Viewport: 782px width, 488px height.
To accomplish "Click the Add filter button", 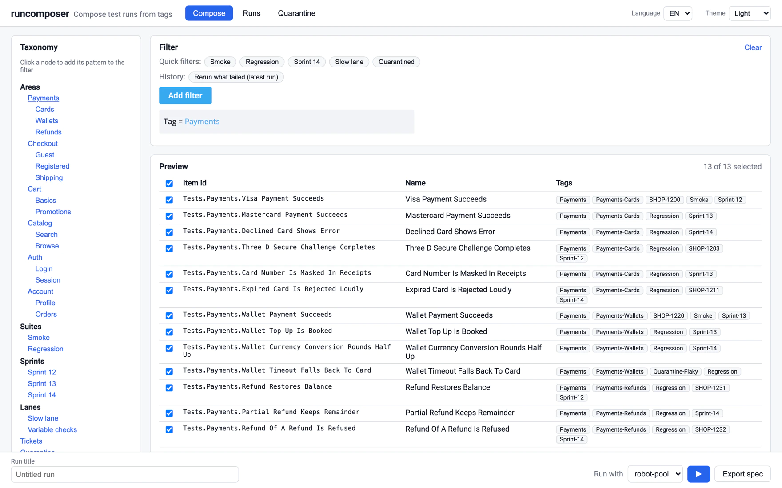I will click(x=185, y=95).
